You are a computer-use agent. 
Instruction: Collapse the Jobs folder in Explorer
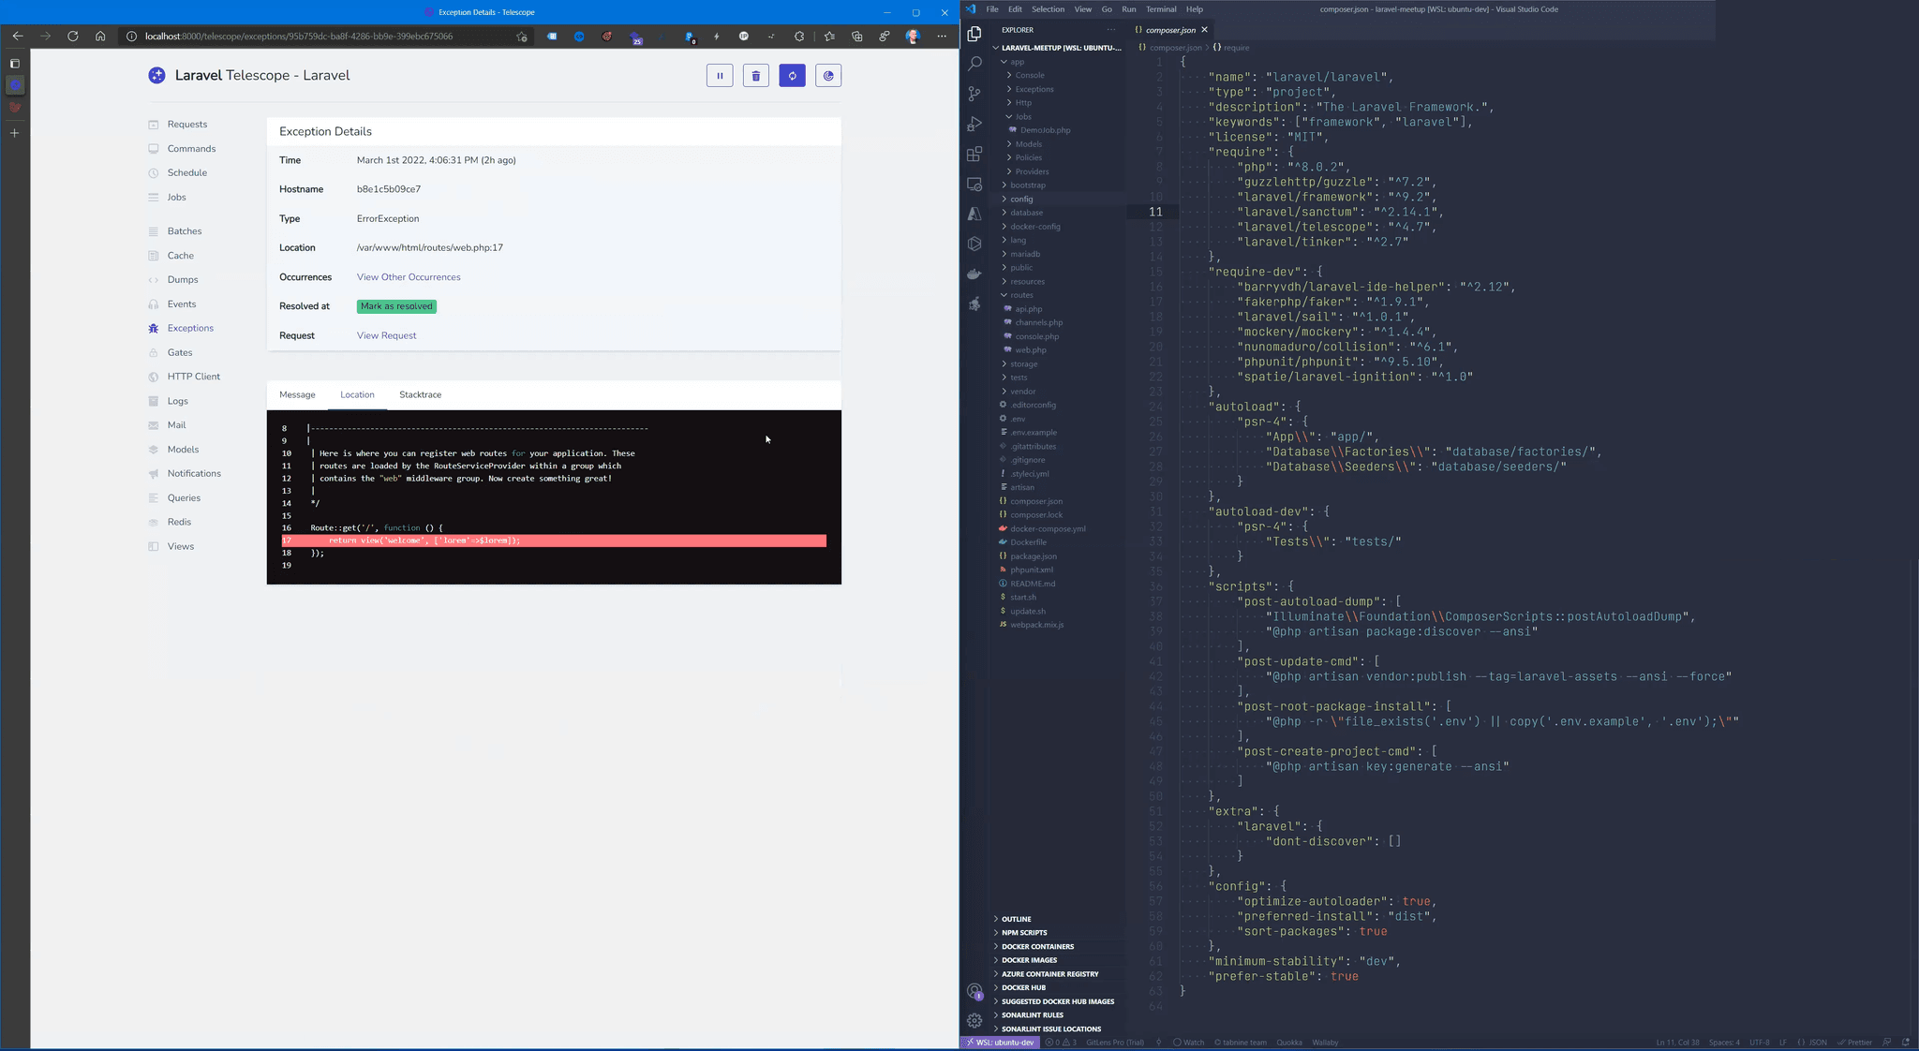1022,117
